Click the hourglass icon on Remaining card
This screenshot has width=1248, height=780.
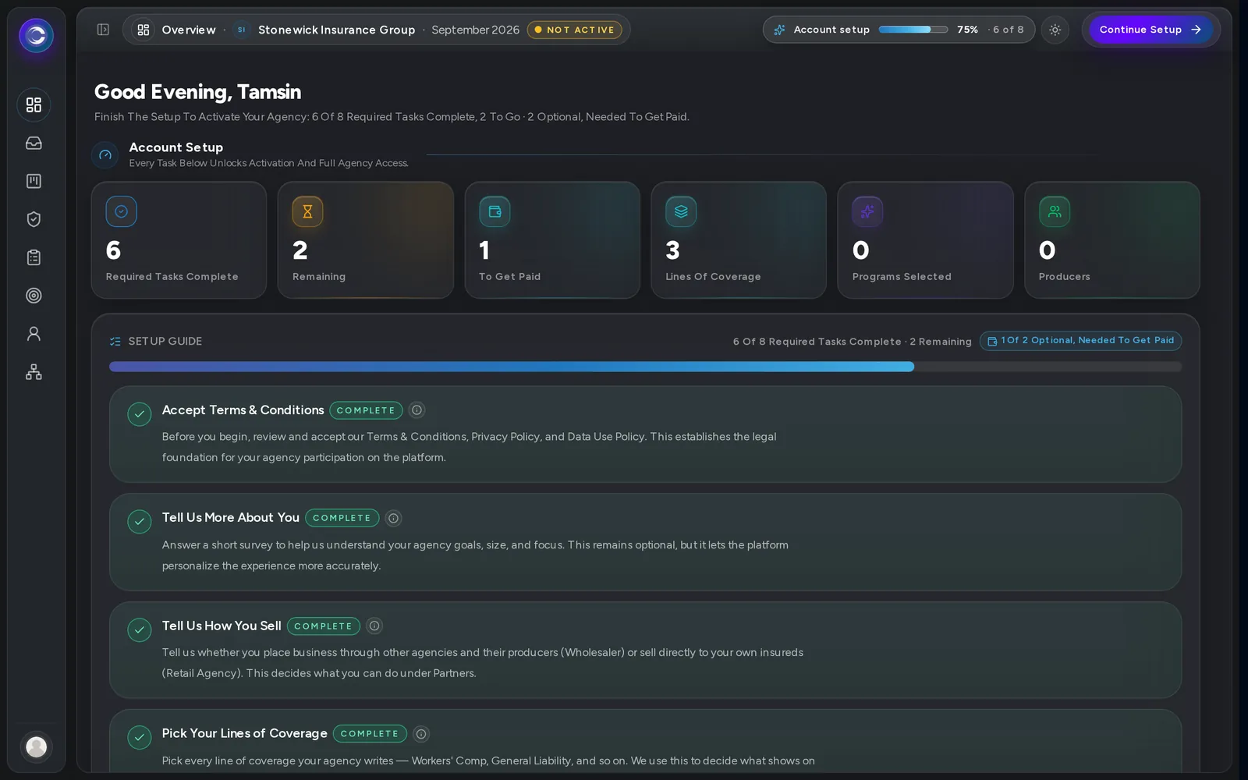tap(307, 211)
